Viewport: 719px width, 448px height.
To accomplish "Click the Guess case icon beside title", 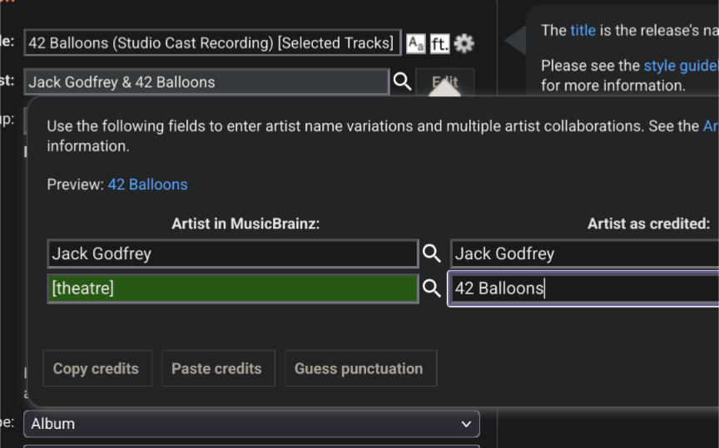I will [x=415, y=43].
